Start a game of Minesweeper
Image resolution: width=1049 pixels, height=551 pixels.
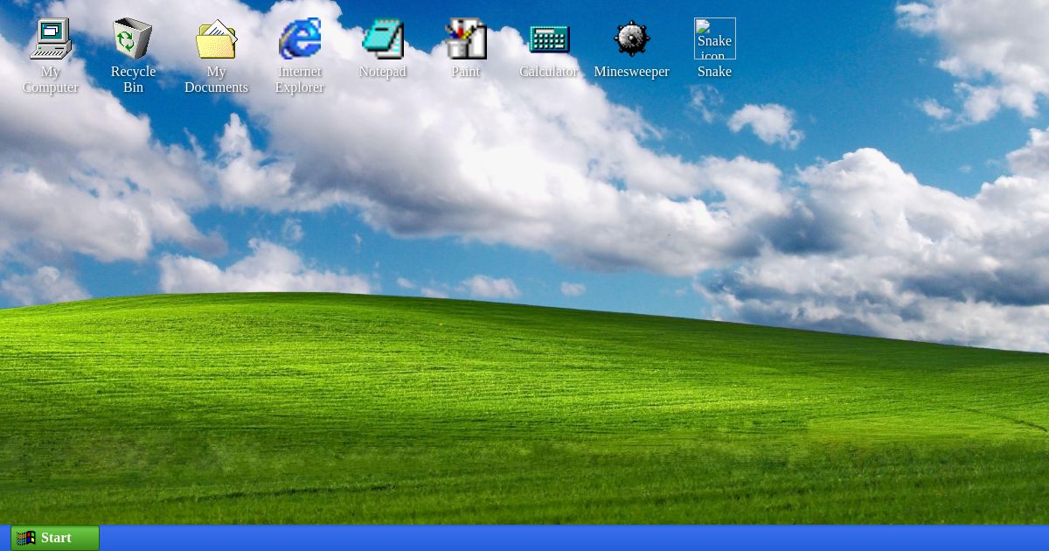(631, 38)
